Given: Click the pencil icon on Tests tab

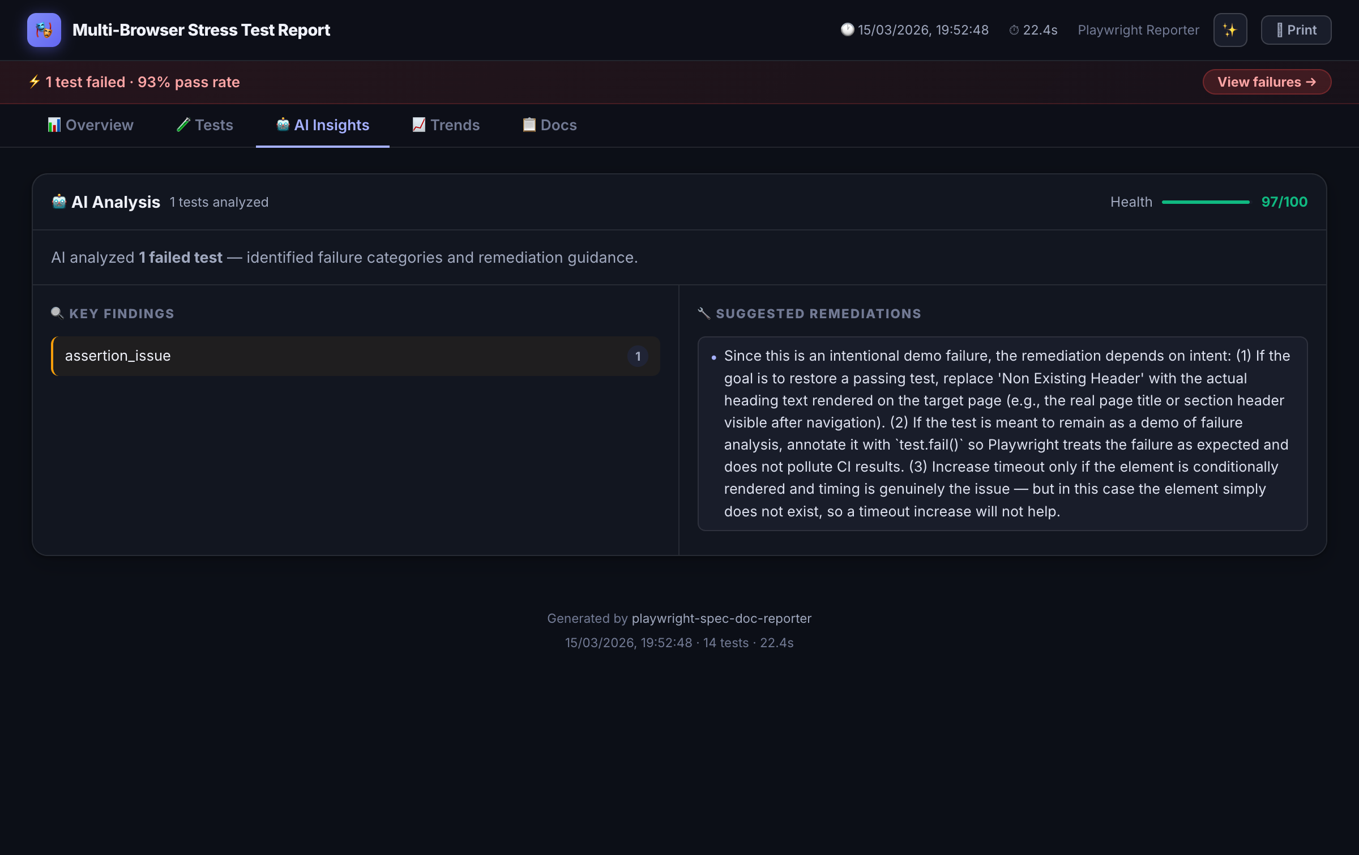Looking at the screenshot, I should tap(184, 125).
